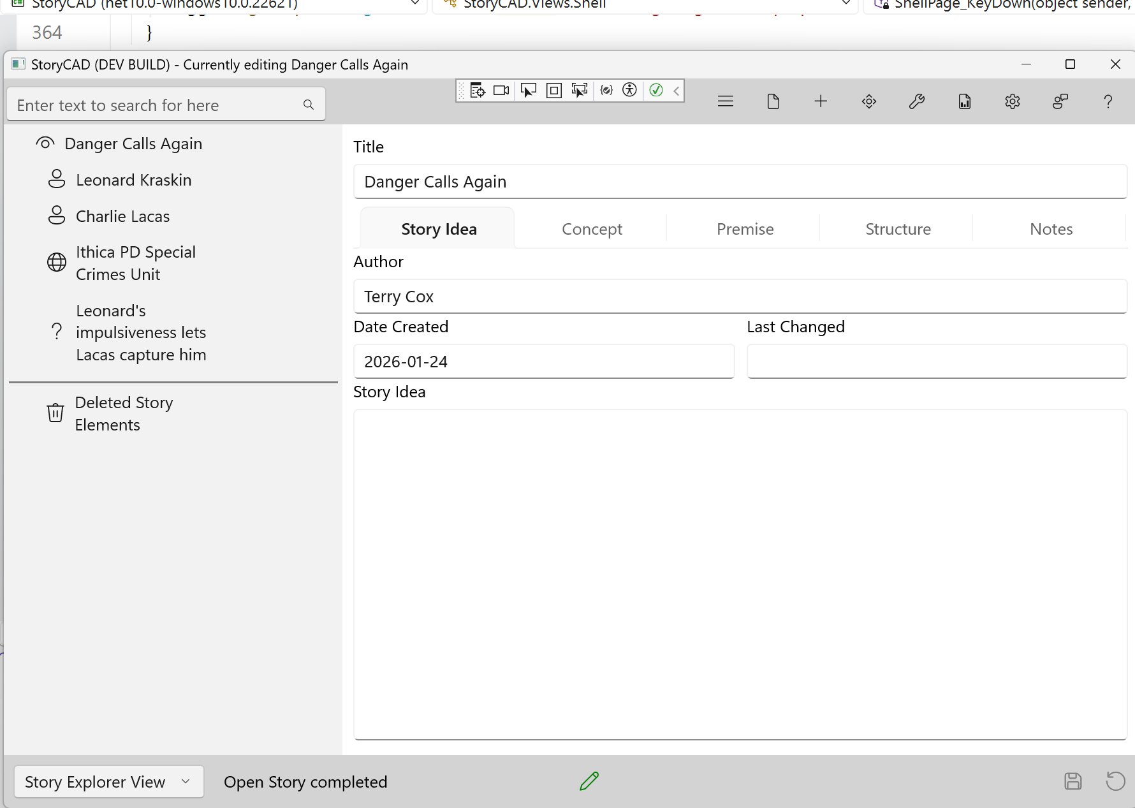Click the feedback chat-person icon
The image size is (1135, 808).
pos(1060,101)
